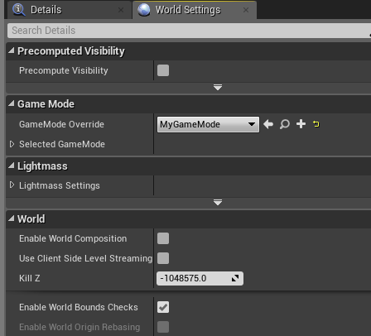Toggle Enable World Composition checkbox
The image size is (371, 336).
click(x=163, y=238)
